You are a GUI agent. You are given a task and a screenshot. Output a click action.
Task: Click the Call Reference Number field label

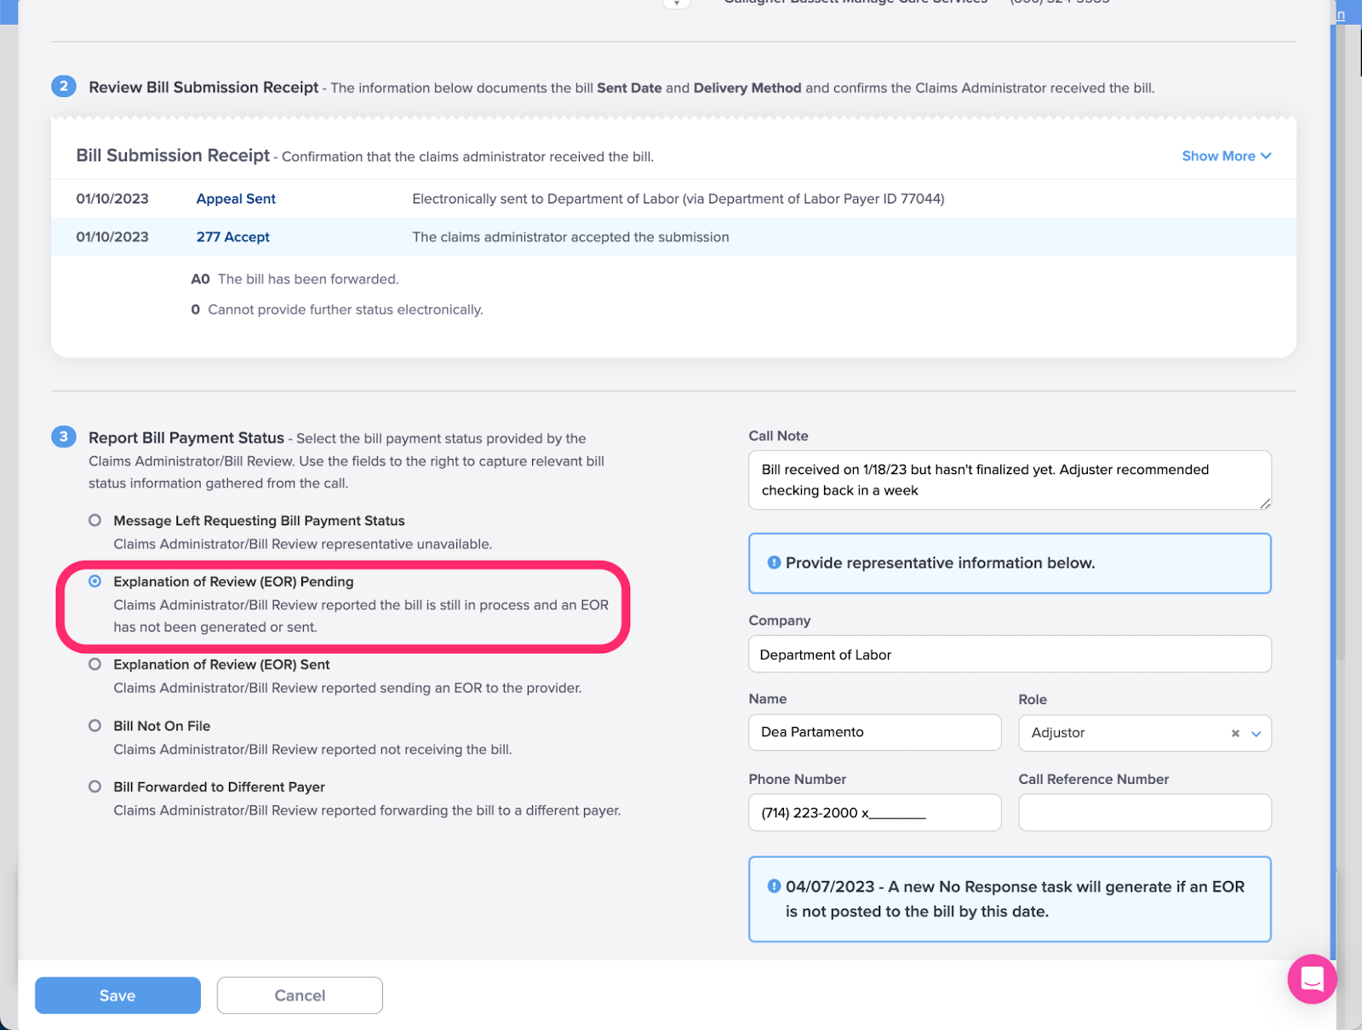click(1093, 779)
